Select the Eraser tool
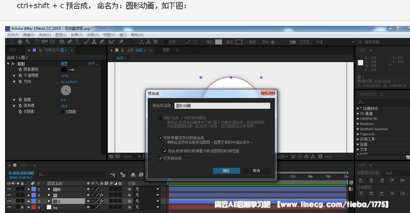This screenshot has height=213, width=410. click(x=102, y=42)
